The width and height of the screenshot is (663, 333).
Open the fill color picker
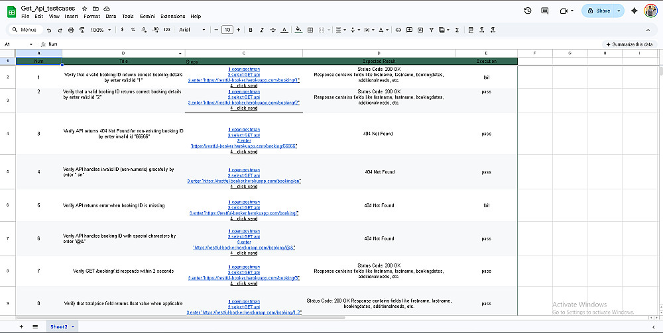pyautogui.click(x=298, y=30)
